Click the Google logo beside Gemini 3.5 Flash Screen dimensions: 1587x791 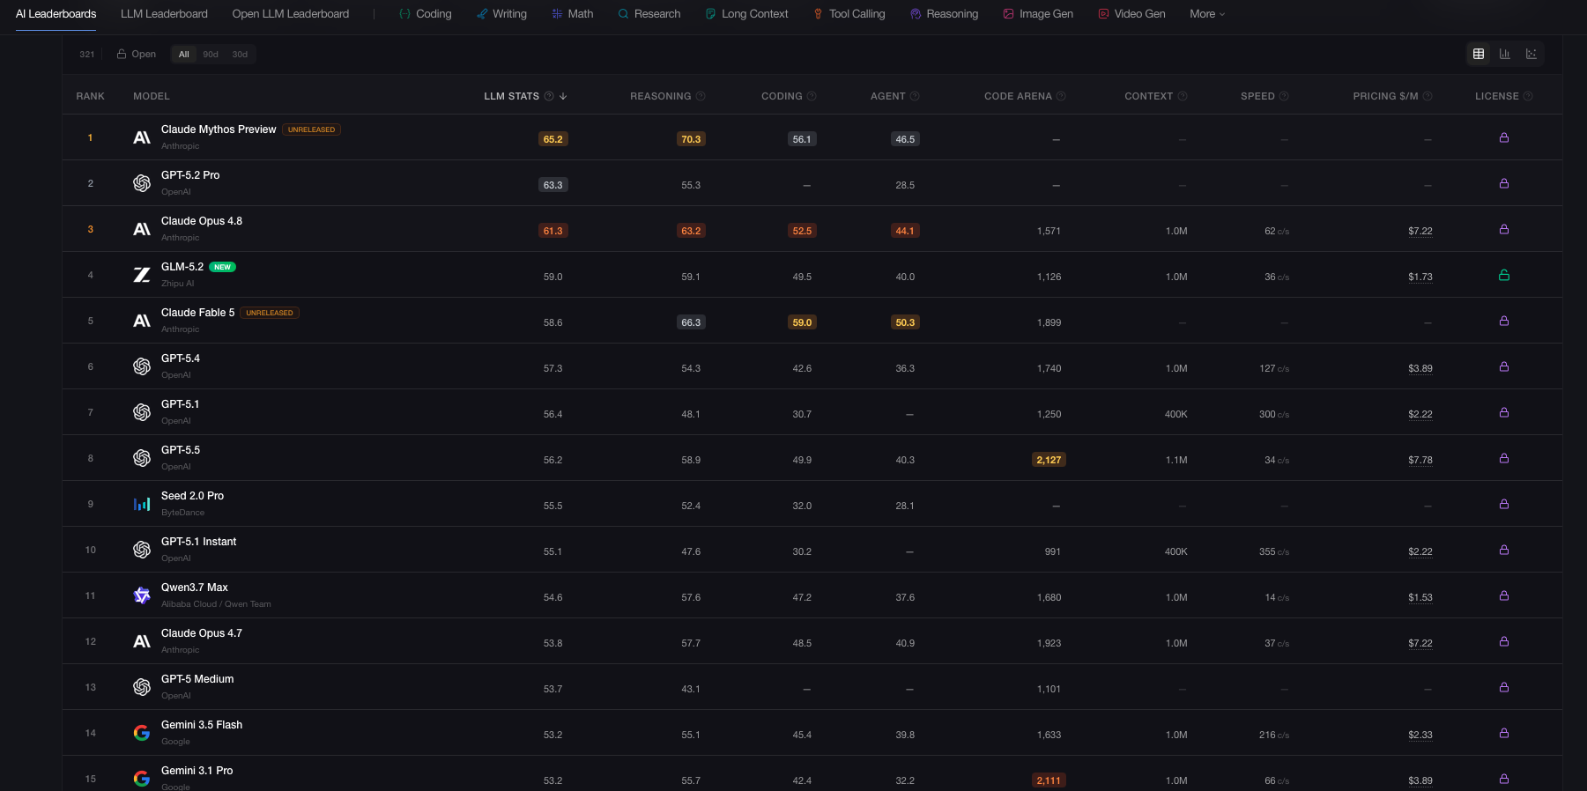tap(142, 733)
